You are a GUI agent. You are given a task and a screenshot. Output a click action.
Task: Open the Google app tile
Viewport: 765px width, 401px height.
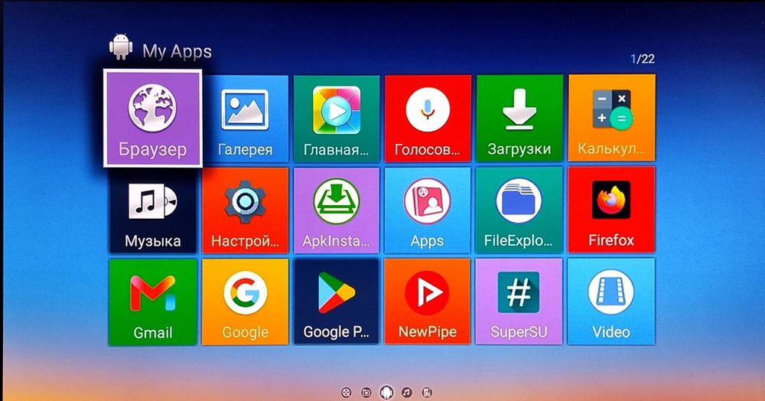(245, 302)
